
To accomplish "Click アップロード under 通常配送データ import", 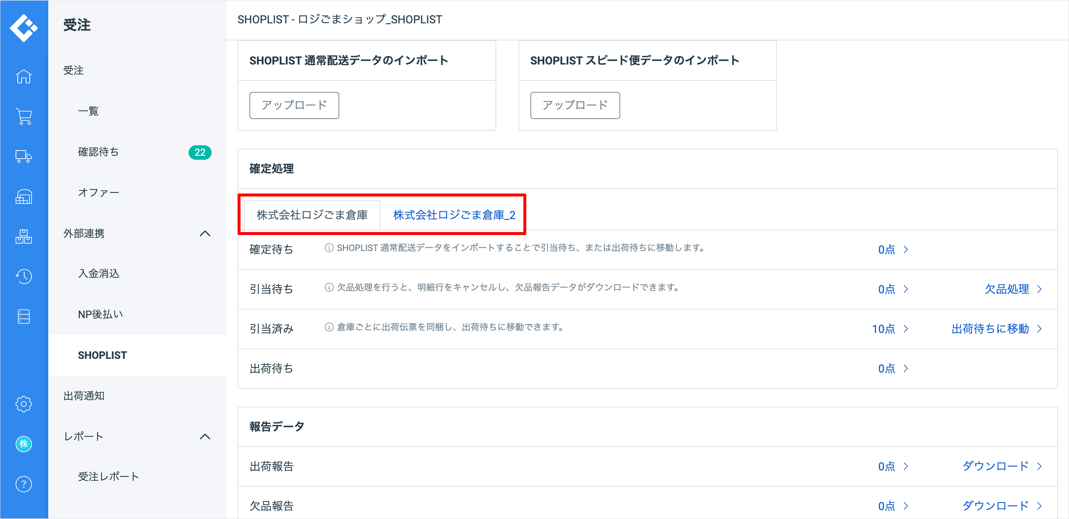I will [294, 105].
